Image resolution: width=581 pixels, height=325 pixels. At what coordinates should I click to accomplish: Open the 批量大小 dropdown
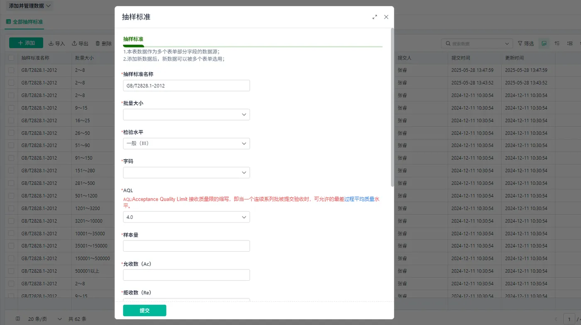click(186, 114)
